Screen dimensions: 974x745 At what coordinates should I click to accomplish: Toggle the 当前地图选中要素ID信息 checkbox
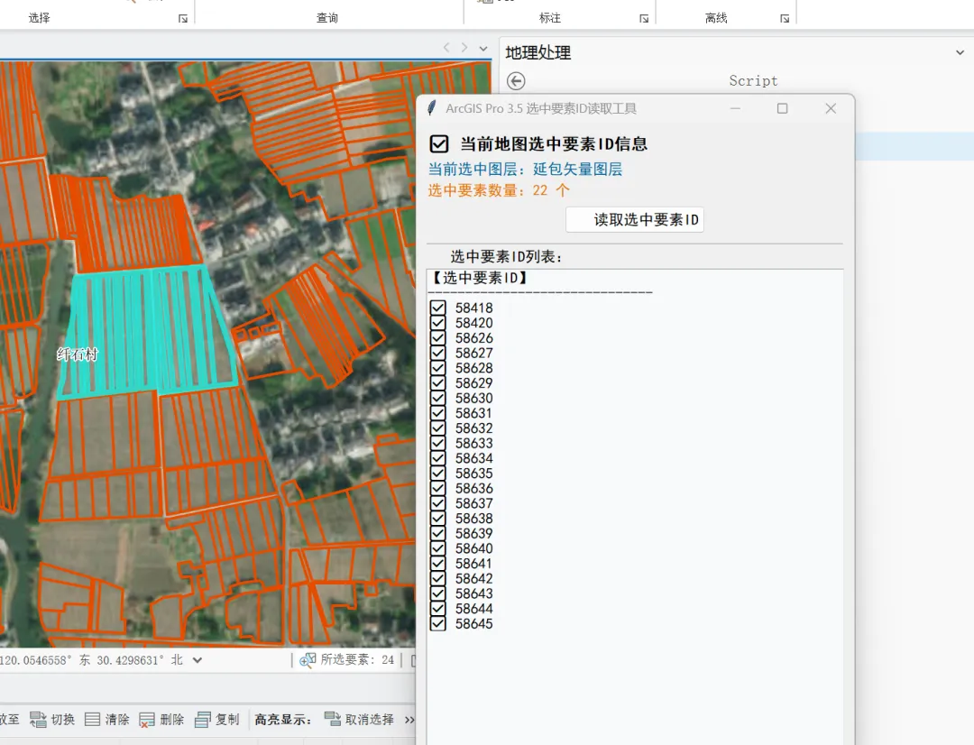[x=438, y=144]
